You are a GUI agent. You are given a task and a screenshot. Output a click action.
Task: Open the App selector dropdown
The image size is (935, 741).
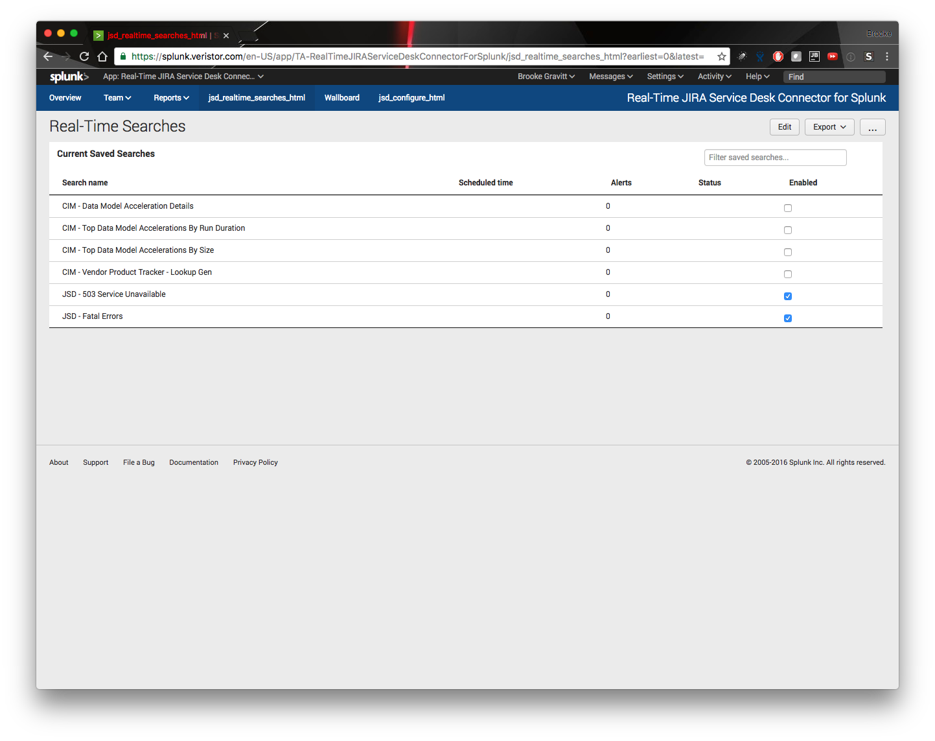[x=183, y=76]
